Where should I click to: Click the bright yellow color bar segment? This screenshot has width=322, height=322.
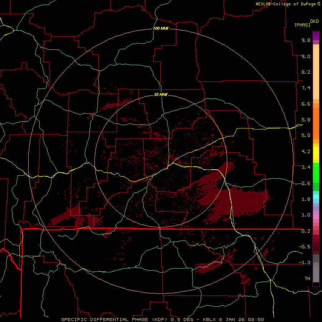tap(316, 153)
